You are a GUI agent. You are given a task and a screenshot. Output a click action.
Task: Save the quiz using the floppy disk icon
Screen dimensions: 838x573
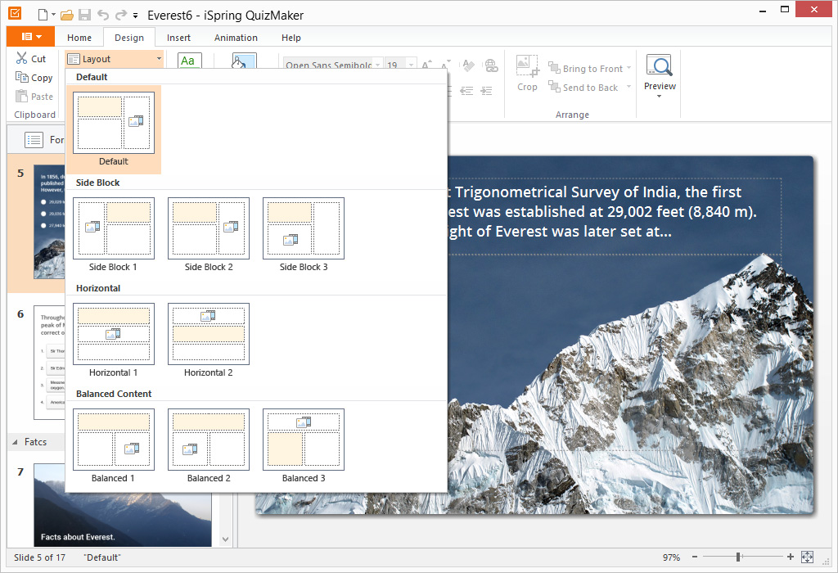[84, 15]
